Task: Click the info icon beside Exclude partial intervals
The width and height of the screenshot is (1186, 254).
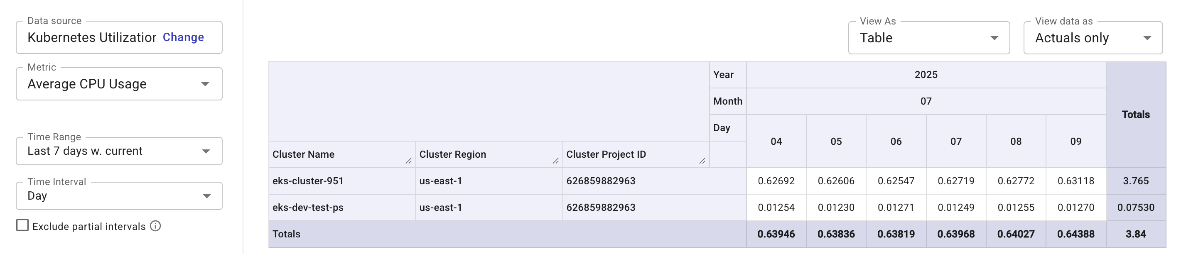Action: pos(156,226)
